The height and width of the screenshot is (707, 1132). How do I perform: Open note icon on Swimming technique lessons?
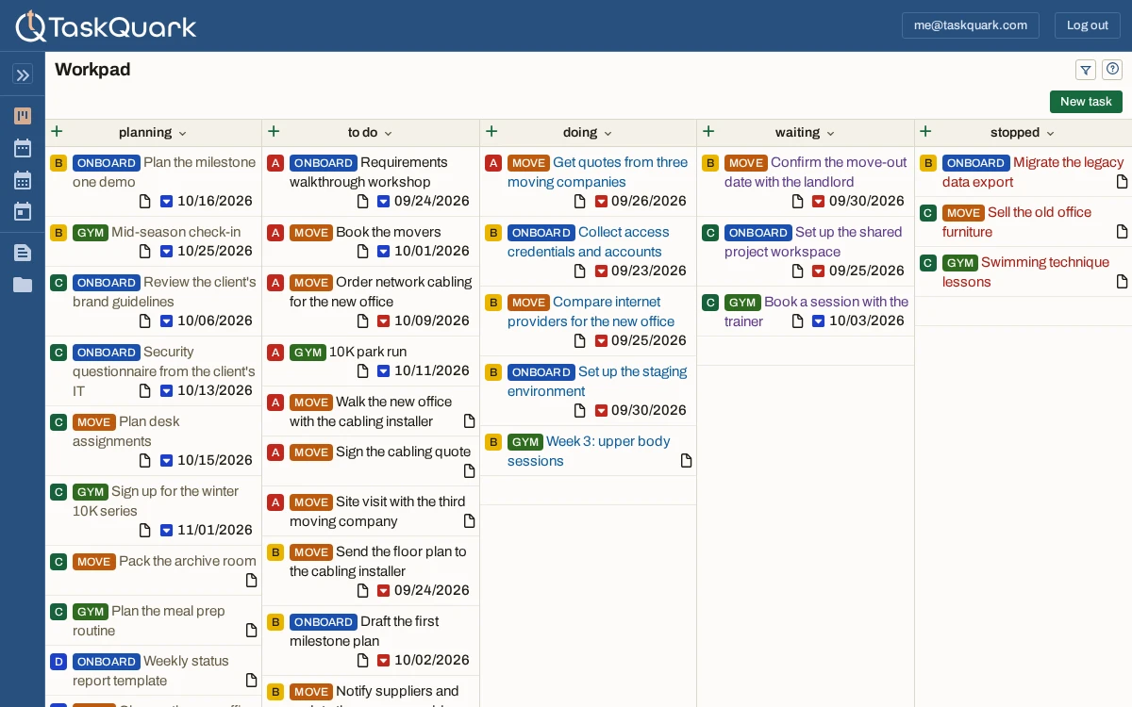(1122, 282)
